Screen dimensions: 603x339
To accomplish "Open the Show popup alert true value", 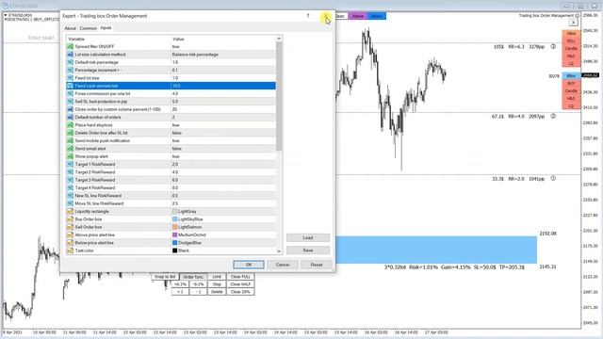I will 223,156.
